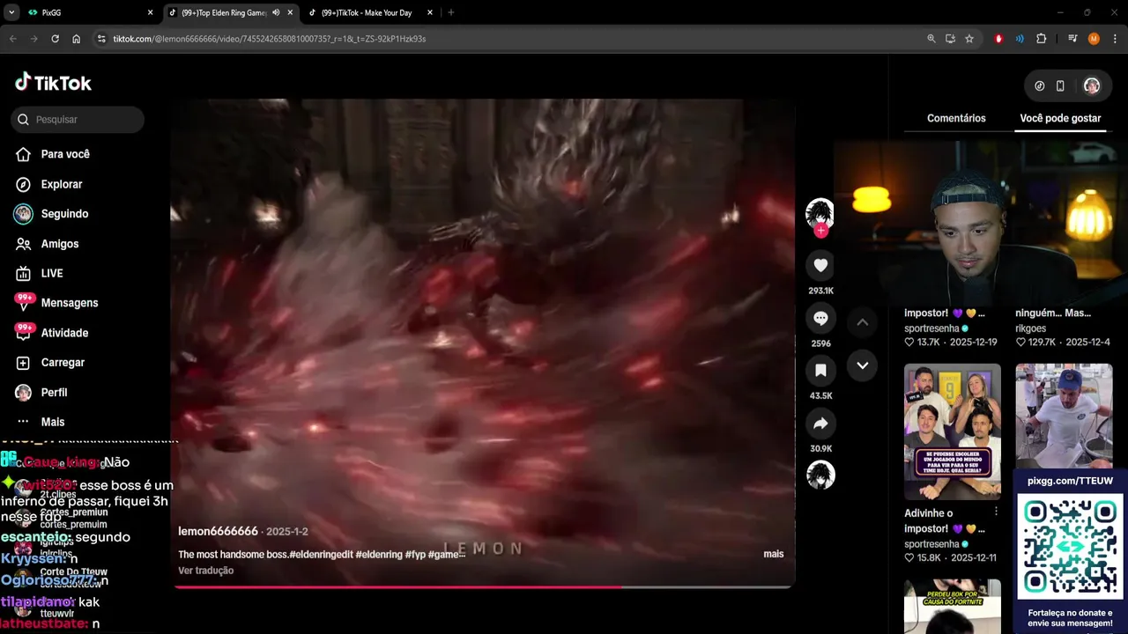Switch to the Você pode gostar tab

[1060, 118]
